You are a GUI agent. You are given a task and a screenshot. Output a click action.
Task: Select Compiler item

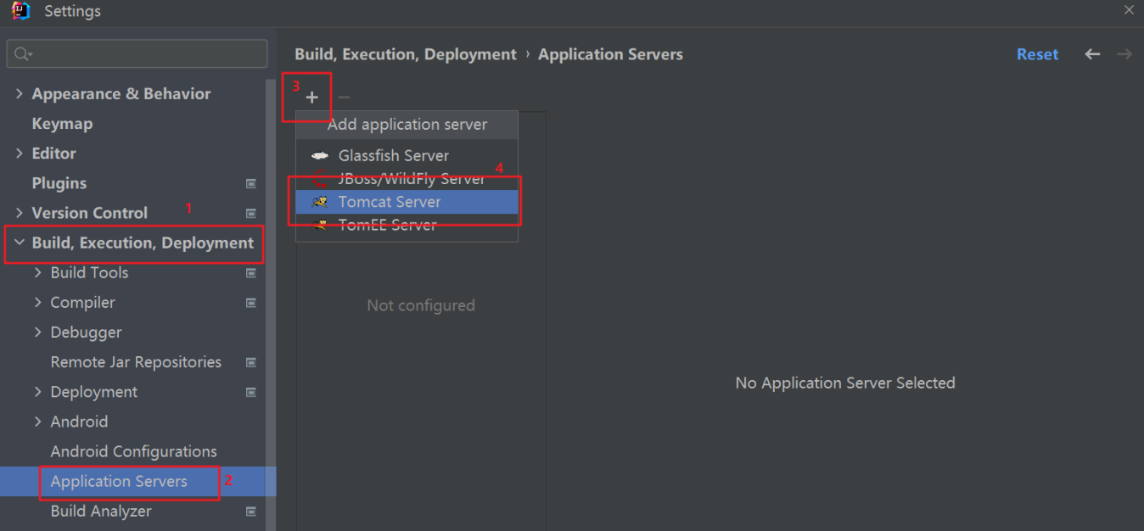[82, 303]
